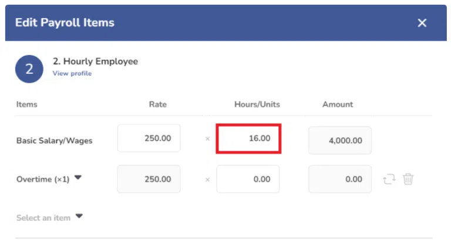Click the round employee avatar numbered 2
Screen dimensions: 451x244
[x=29, y=69]
